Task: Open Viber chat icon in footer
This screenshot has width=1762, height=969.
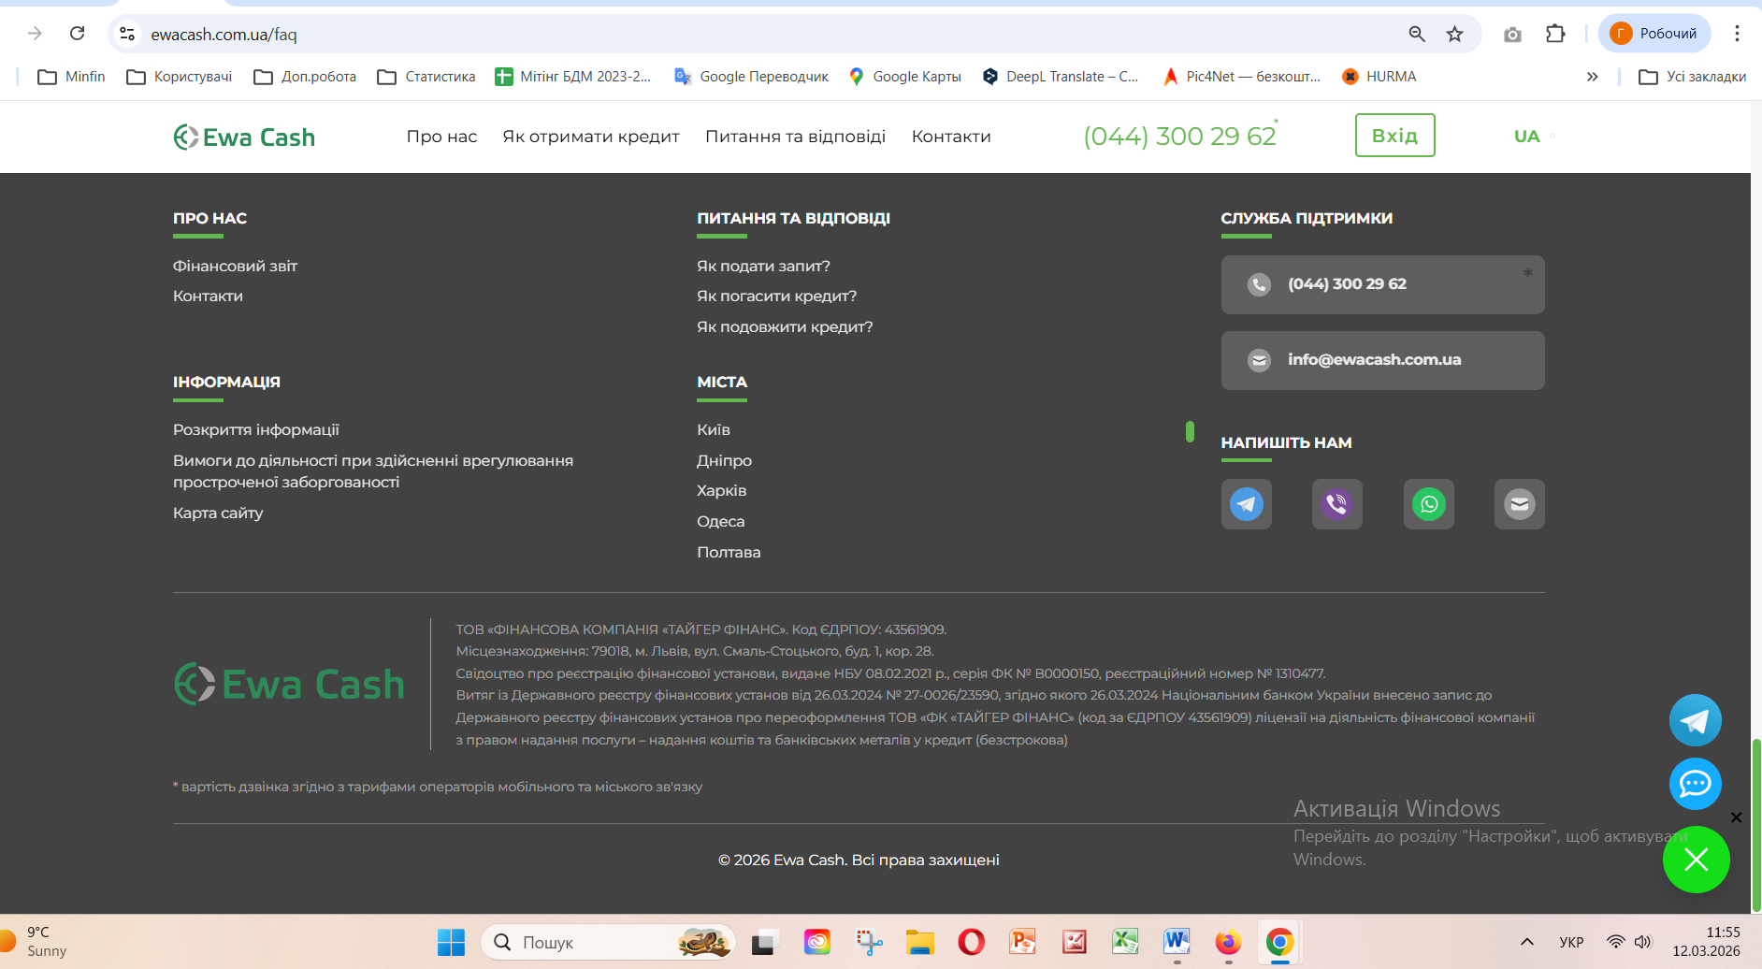Action: point(1336,504)
